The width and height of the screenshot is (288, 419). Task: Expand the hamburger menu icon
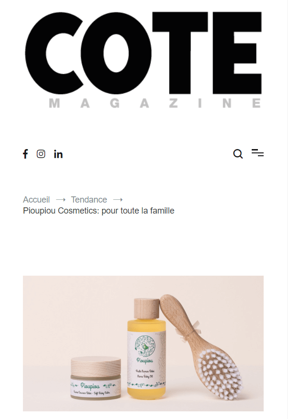257,152
